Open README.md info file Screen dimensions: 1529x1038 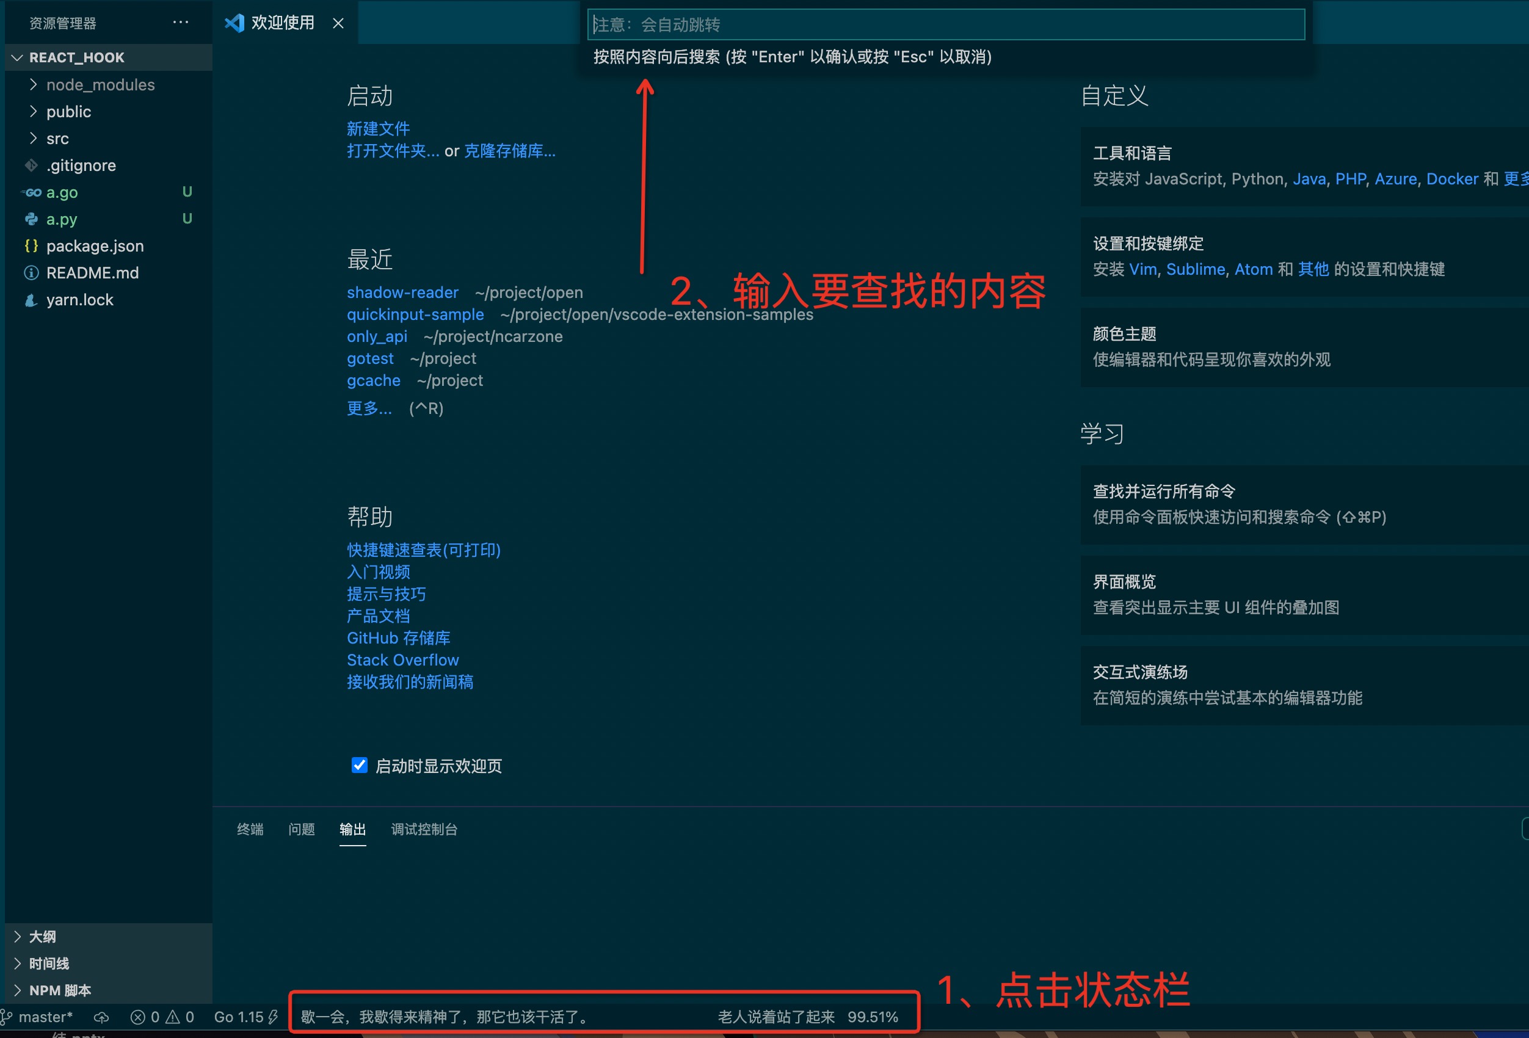pos(92,273)
